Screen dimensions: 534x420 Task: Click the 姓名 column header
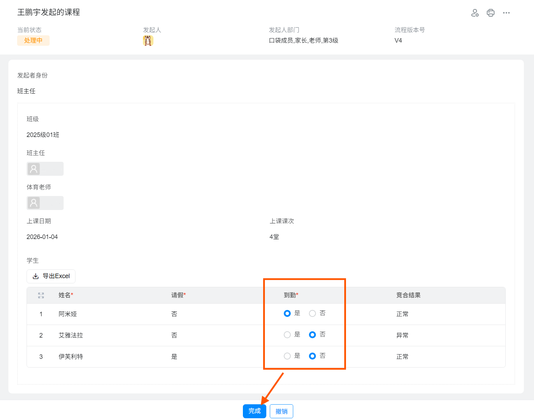tap(65, 295)
